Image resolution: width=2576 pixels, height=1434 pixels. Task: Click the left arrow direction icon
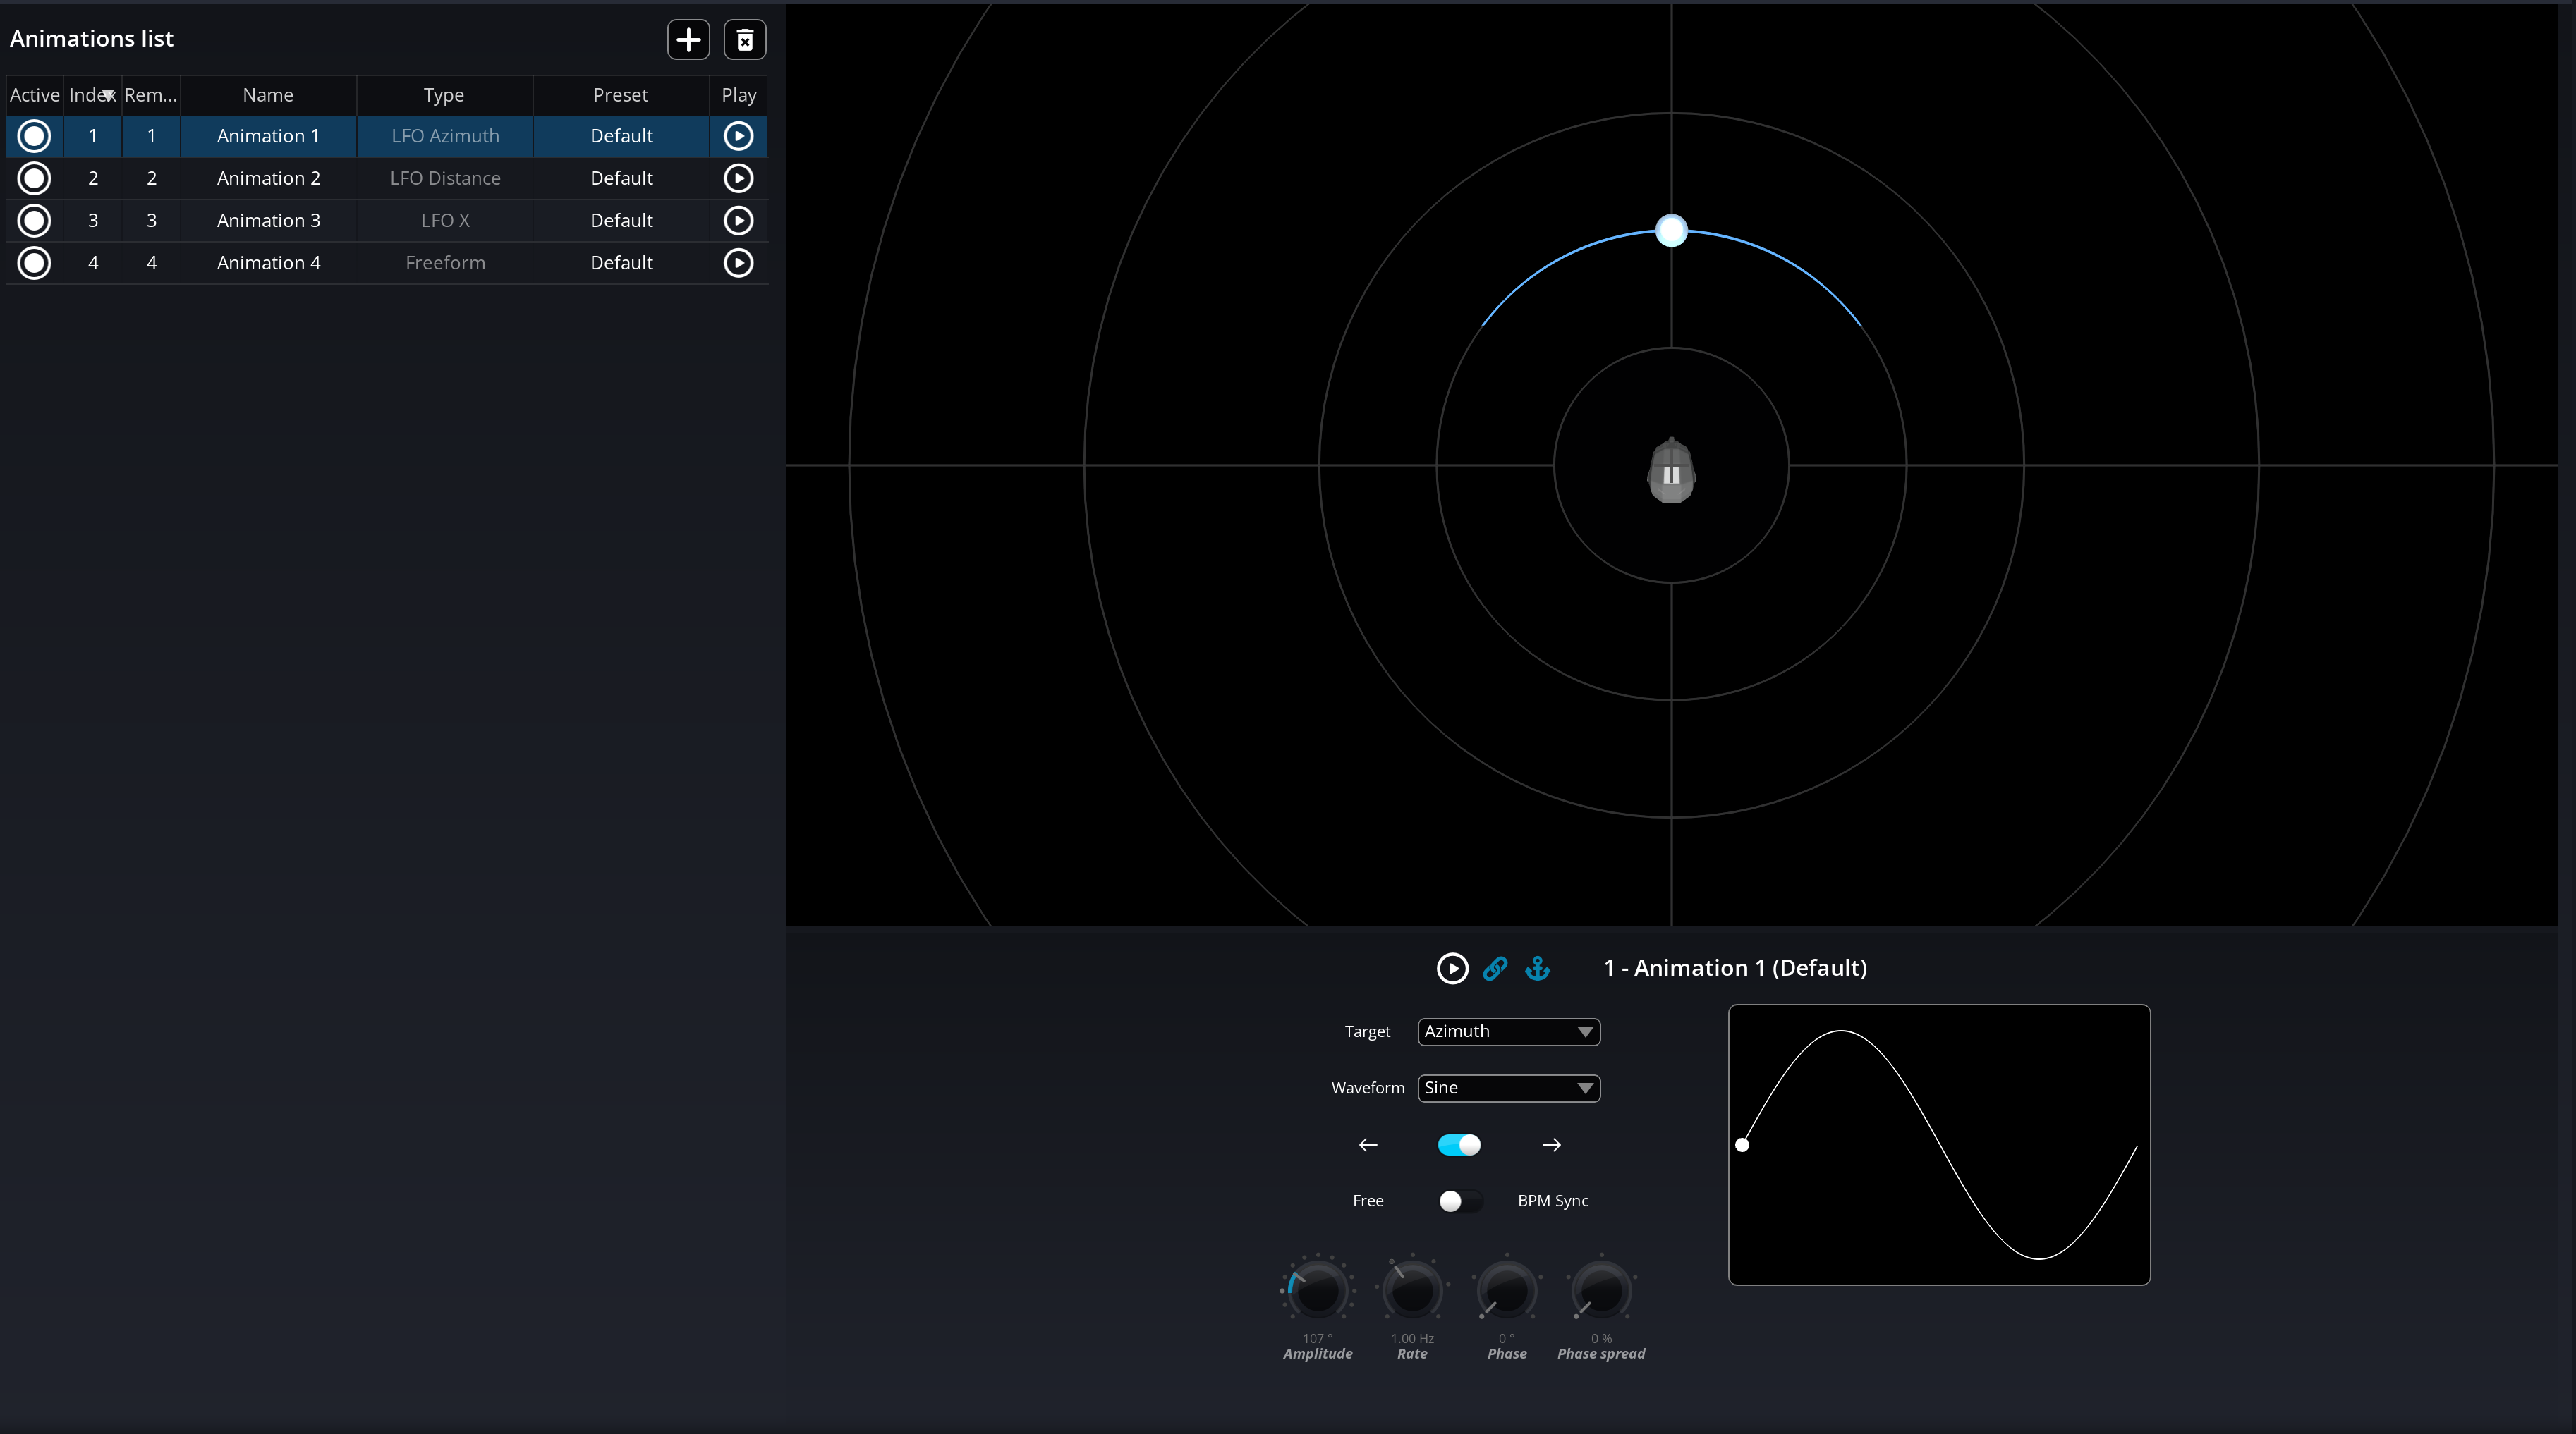pos(1368,1144)
